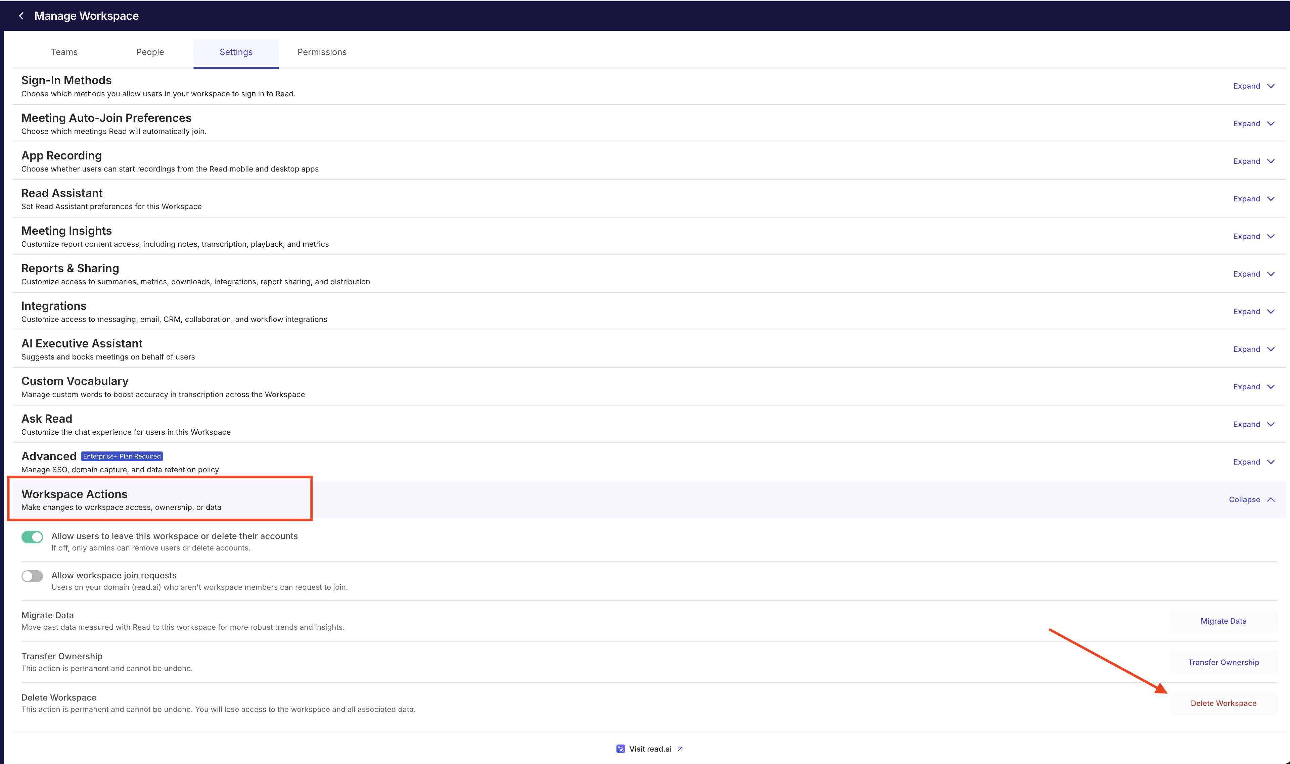Click chevron icon for Sign-In Methods
This screenshot has width=1290, height=764.
[1271, 86]
